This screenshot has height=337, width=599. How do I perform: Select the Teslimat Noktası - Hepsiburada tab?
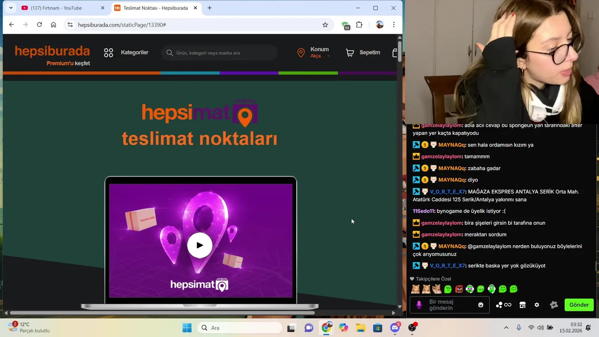[155, 8]
